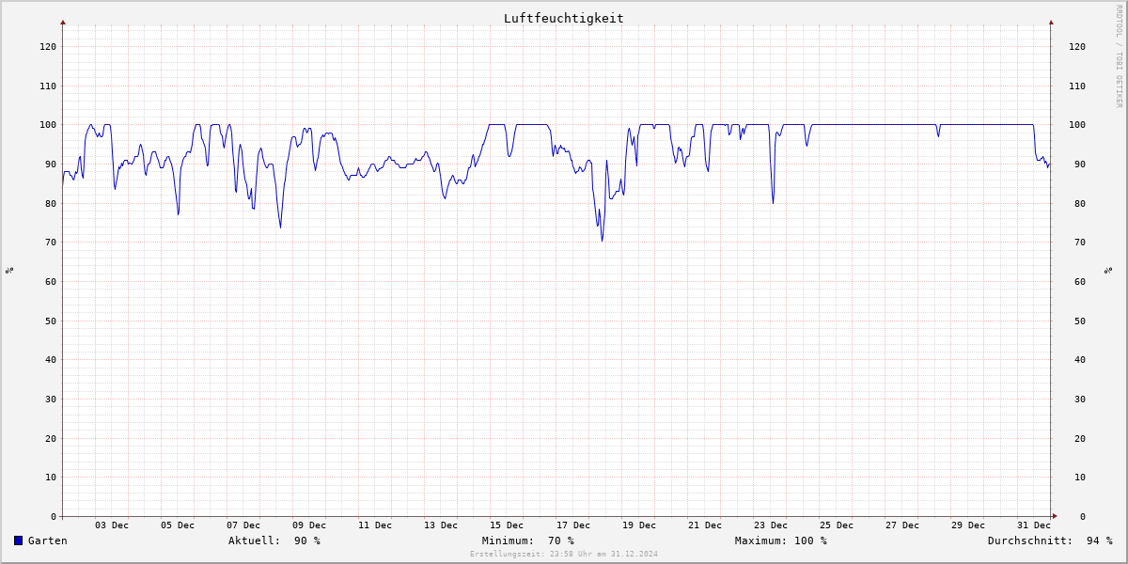
Task: Click the 60 label on the right axis
Action: pyautogui.click(x=1080, y=281)
